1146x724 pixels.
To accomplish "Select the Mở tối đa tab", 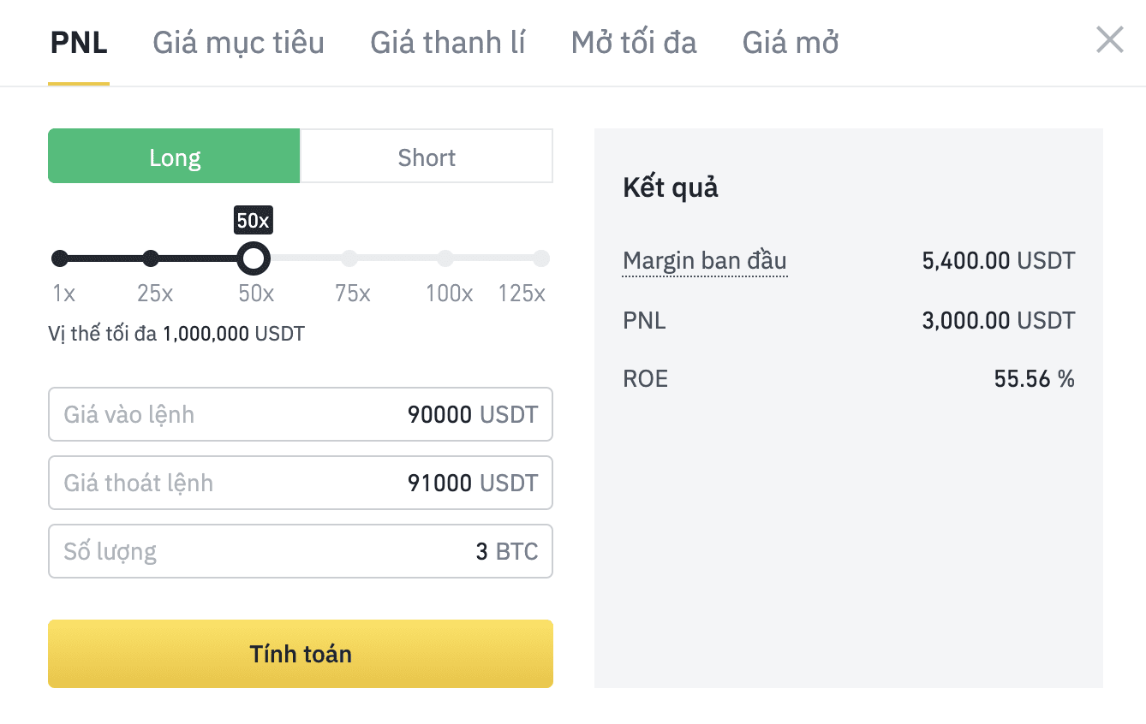I will point(634,42).
